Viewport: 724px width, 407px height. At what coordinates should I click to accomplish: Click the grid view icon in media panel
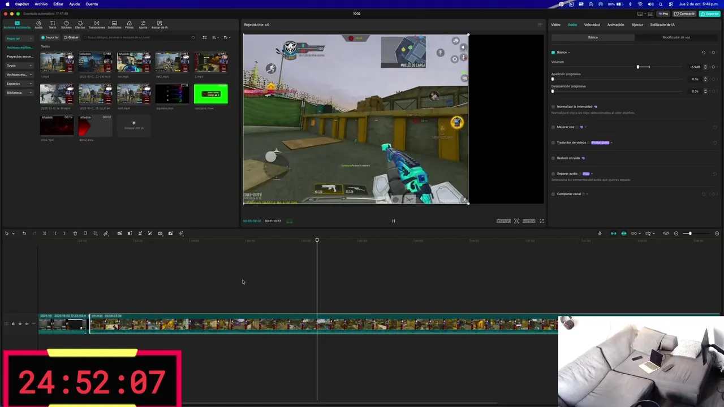[x=205, y=37]
